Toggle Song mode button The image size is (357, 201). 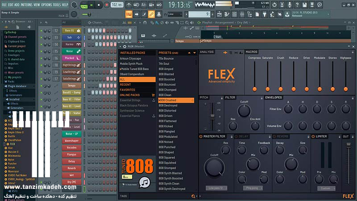click(x=84, y=6)
